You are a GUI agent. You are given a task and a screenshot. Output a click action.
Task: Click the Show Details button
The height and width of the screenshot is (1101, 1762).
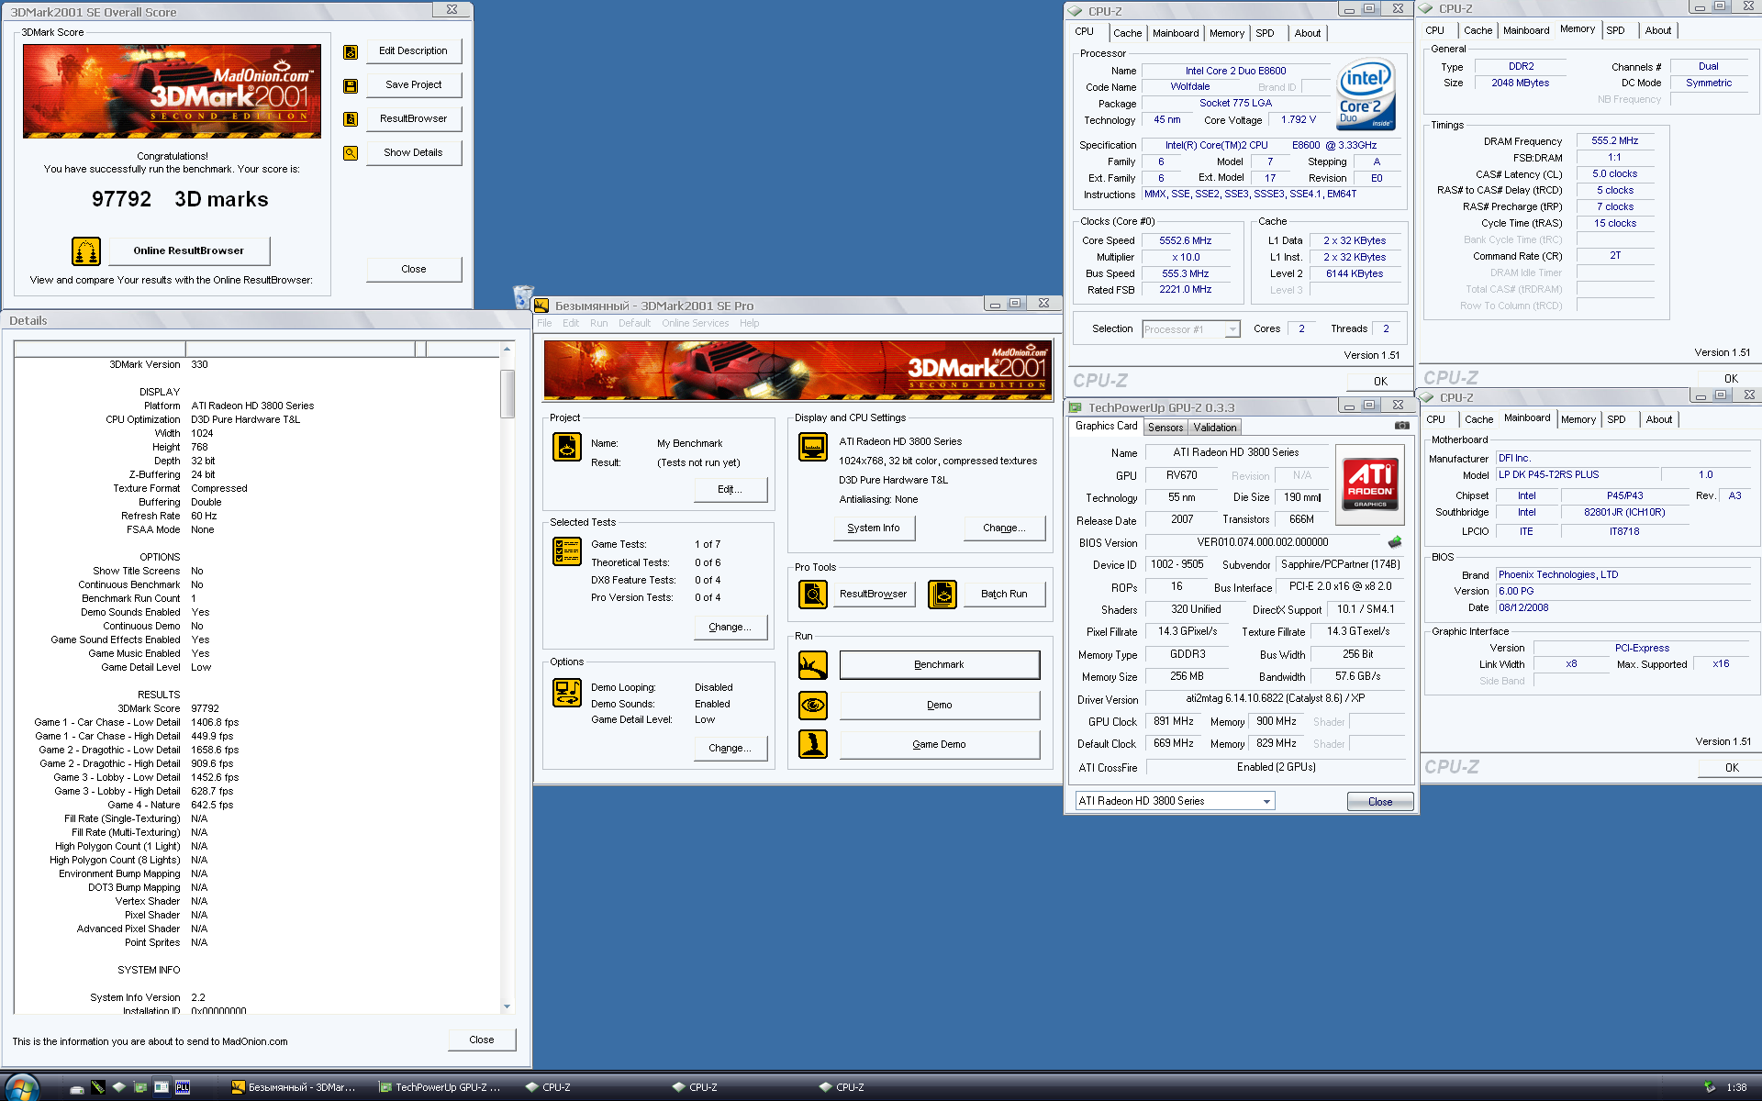[x=413, y=152]
